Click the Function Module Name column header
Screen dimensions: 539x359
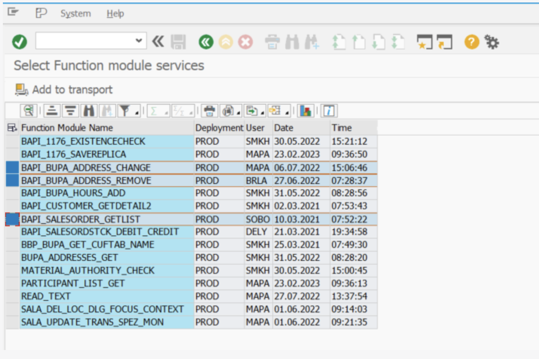67,128
